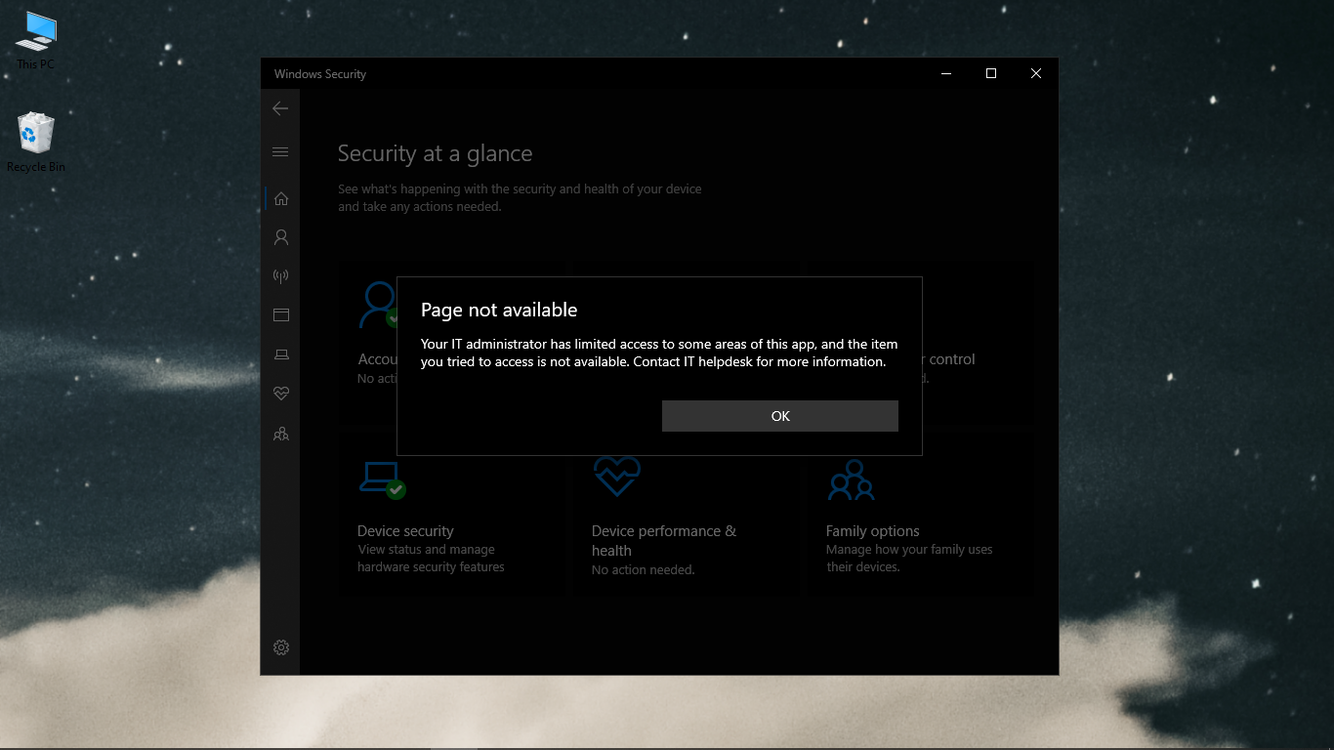The height and width of the screenshot is (750, 1334).
Task: Click the 'Page not available' heading
Action: (x=499, y=310)
